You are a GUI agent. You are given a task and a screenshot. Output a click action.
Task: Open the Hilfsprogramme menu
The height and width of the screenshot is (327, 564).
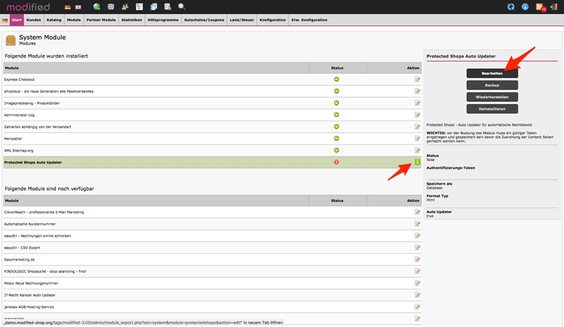(163, 20)
